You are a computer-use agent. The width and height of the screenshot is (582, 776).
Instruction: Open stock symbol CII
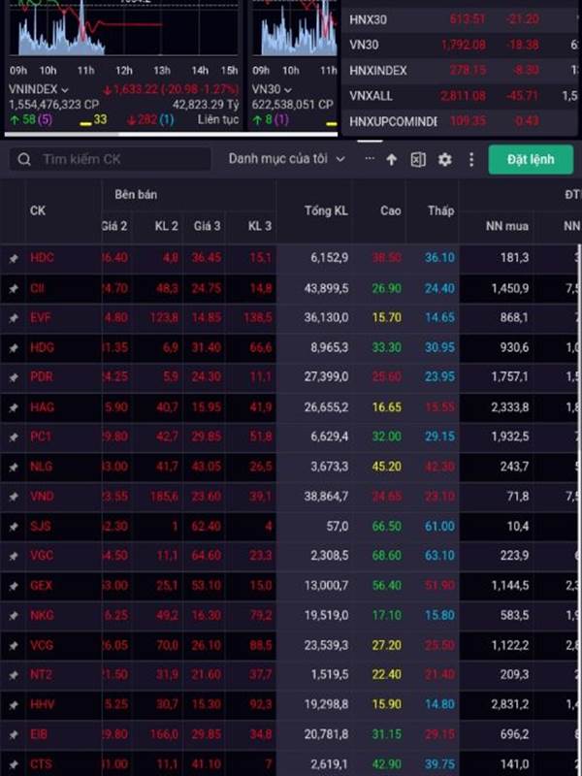(38, 288)
